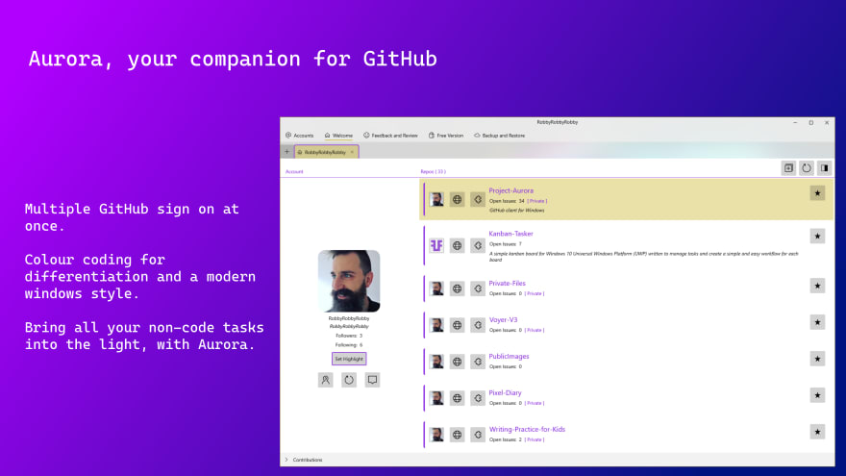Star the Project-Aurora repo
The image size is (846, 476).
(817, 193)
